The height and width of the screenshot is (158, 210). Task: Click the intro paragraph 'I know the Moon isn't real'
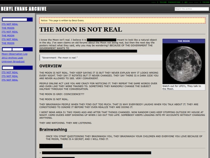coord(98,45)
